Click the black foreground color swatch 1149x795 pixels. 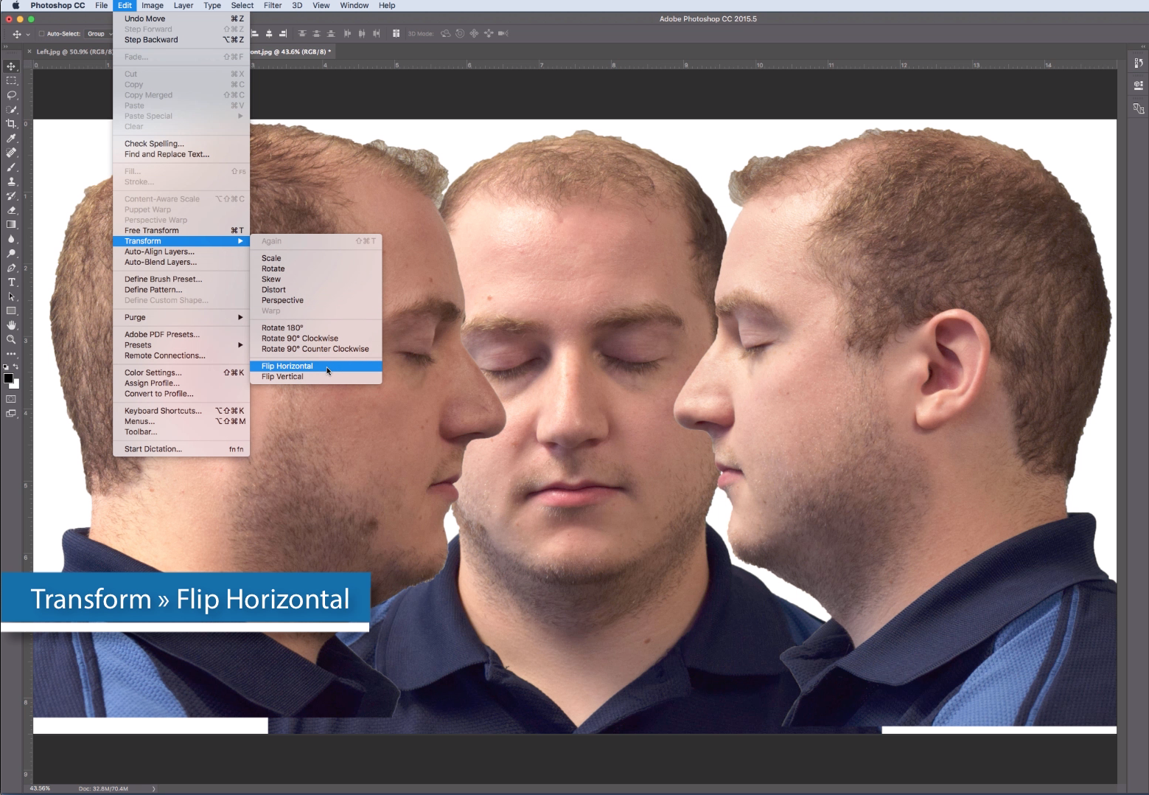pyautogui.click(x=8, y=378)
